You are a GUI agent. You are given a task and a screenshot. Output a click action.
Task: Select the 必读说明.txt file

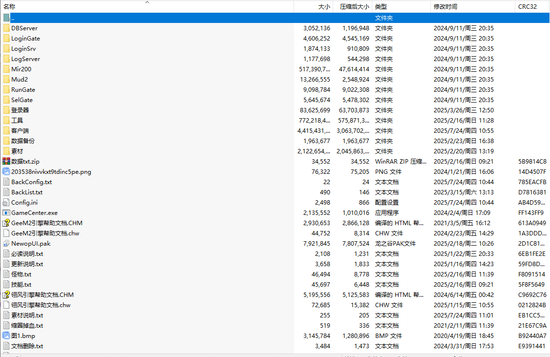(27, 253)
